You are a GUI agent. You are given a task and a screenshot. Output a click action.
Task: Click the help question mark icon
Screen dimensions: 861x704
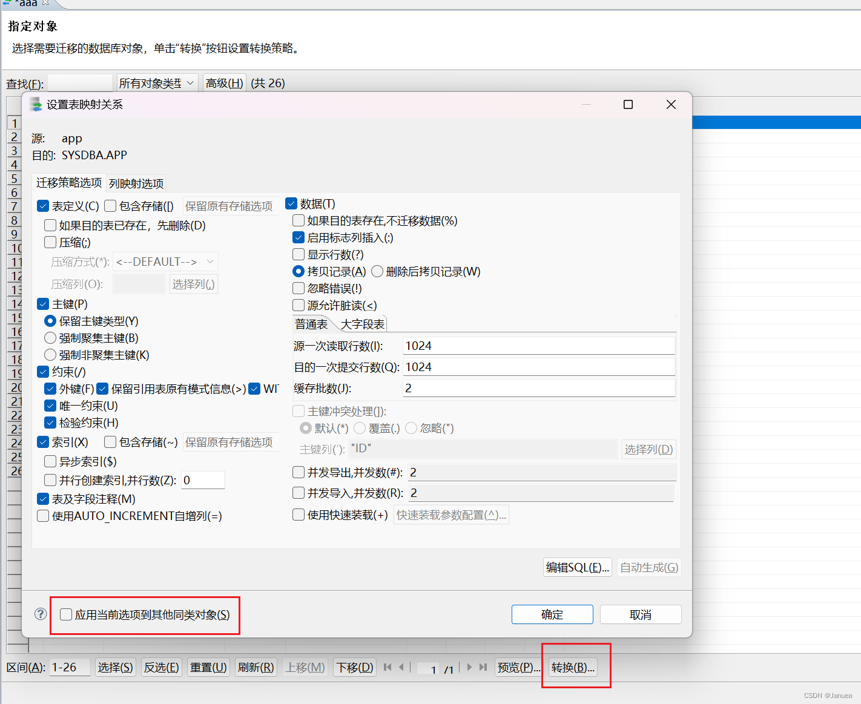coord(41,614)
